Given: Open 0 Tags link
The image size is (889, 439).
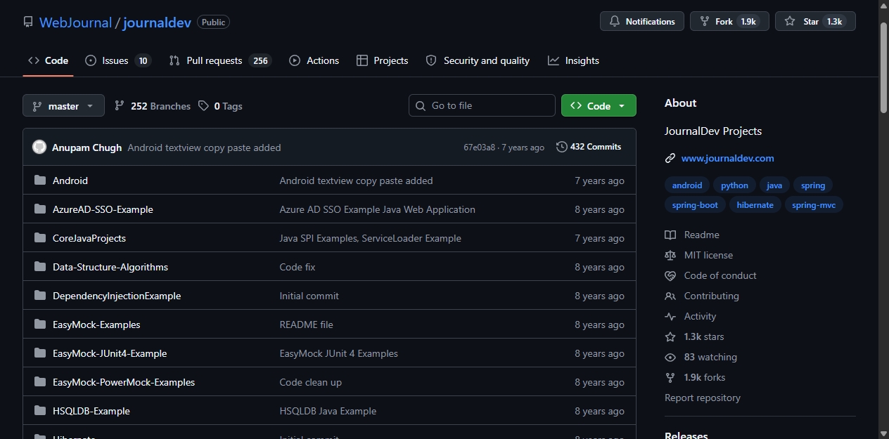Looking at the screenshot, I should coord(220,106).
